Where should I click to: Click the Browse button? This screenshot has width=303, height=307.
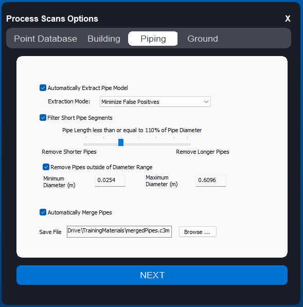tap(198, 232)
